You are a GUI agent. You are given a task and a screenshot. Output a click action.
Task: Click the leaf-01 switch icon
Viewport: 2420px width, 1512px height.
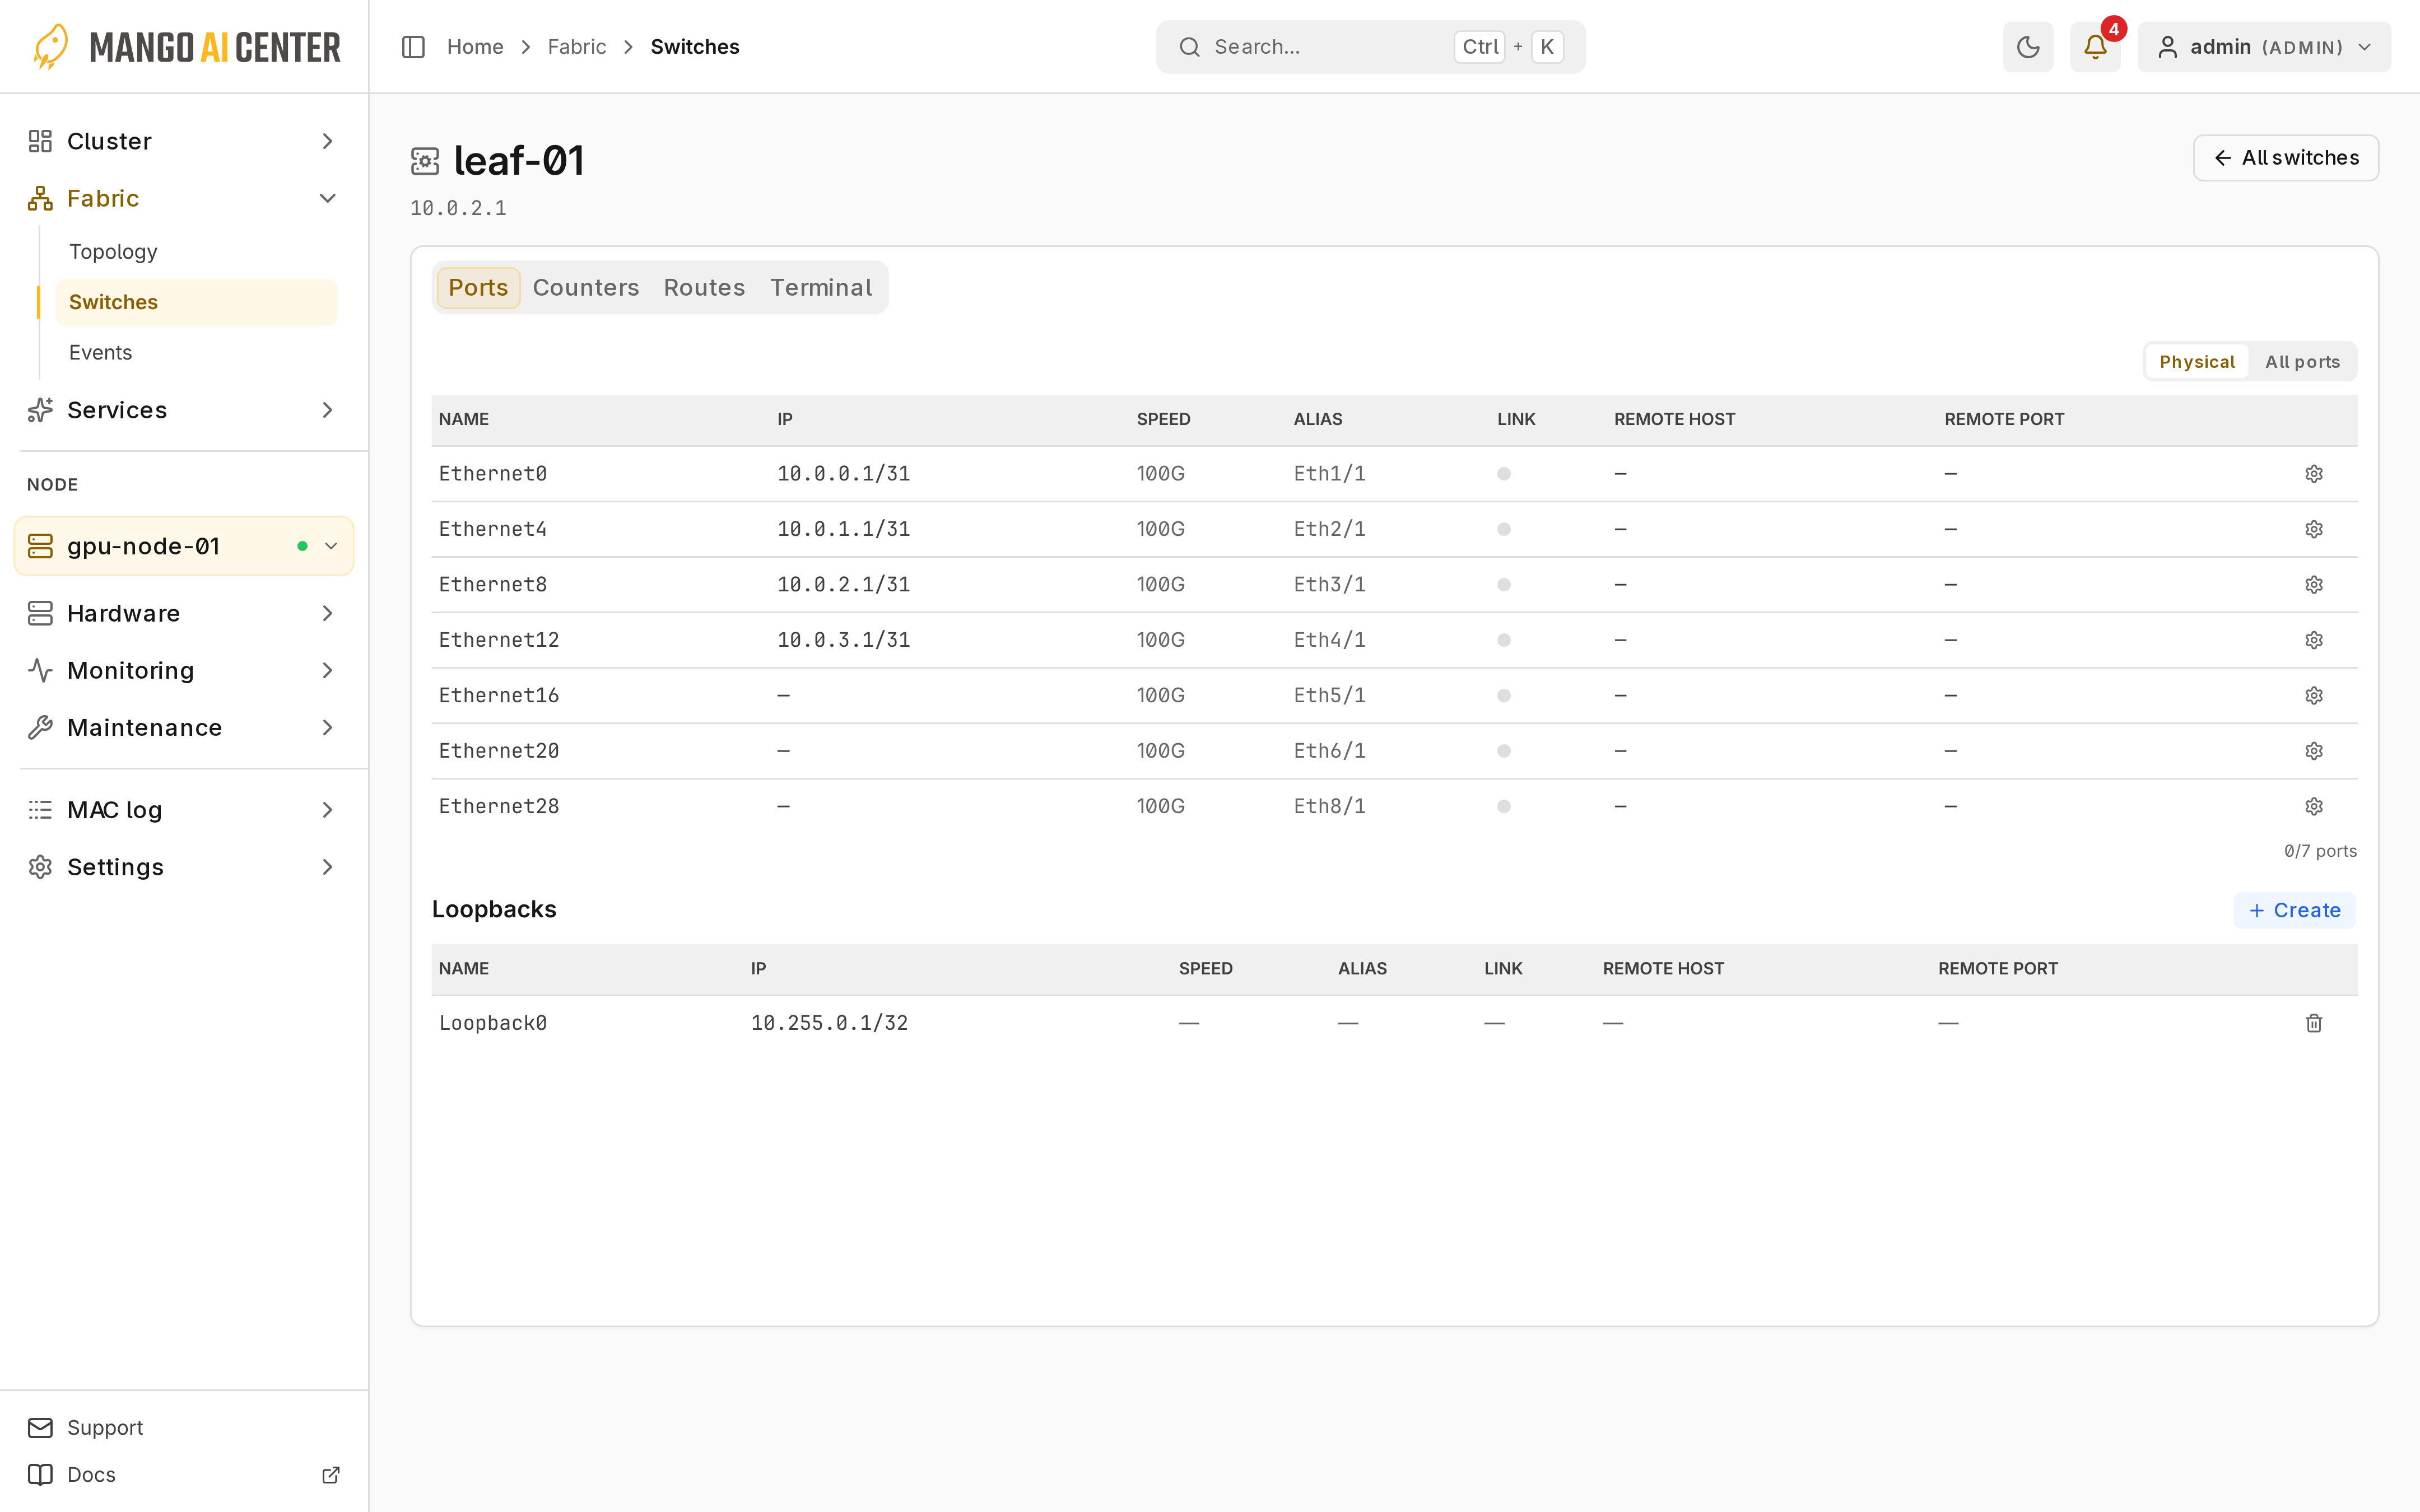[x=425, y=161]
